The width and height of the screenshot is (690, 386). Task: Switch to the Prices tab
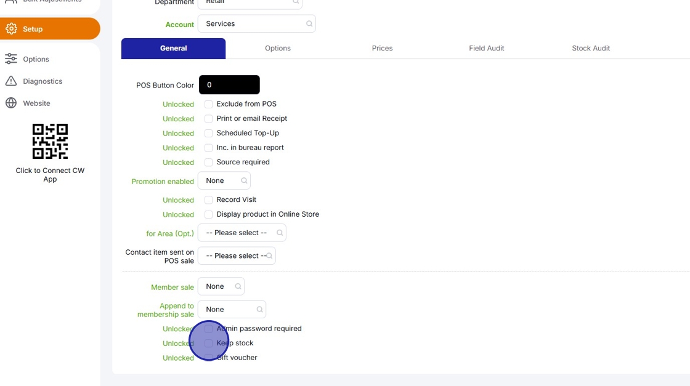pos(382,49)
